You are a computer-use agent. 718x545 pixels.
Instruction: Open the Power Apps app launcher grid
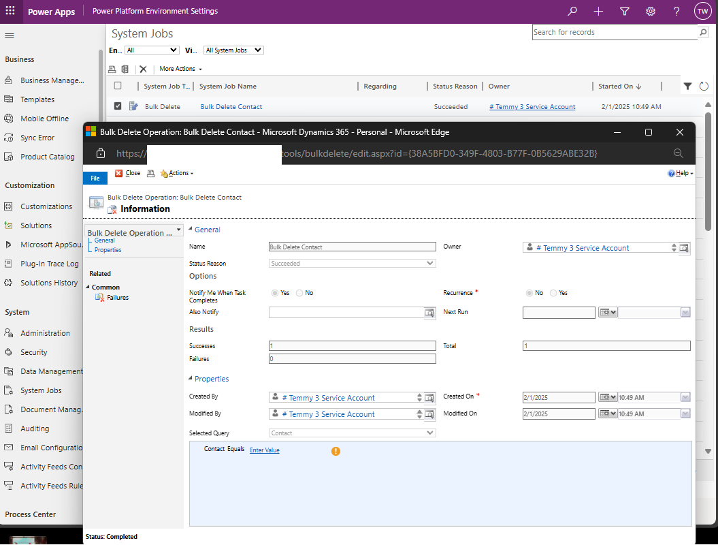pyautogui.click(x=10, y=10)
